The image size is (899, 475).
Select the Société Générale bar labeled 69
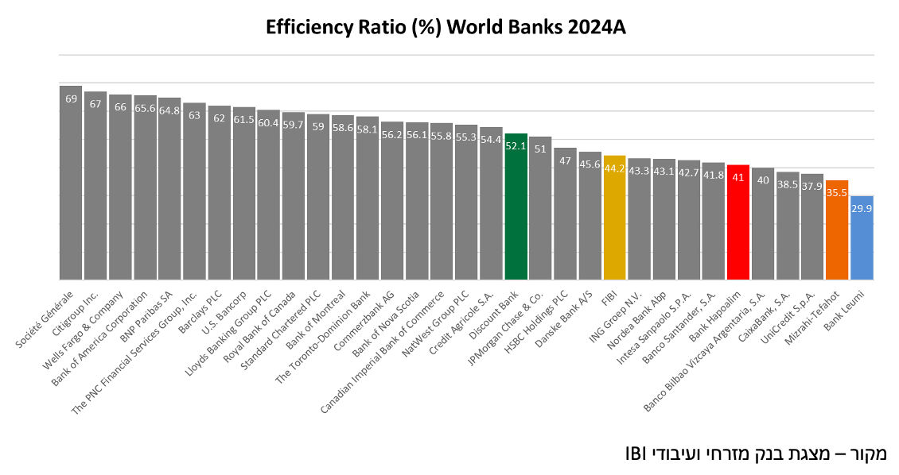[71, 183]
